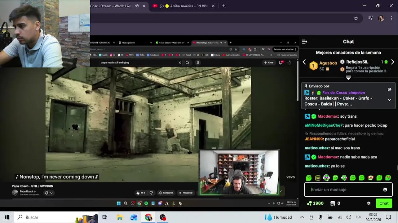Open Chrome profile avatar
The image size is (398, 223).
pos(381,18)
